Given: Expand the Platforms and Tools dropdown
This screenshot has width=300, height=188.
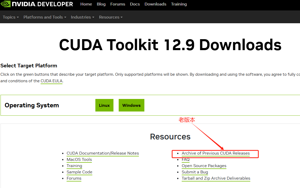Looking at the screenshot, I should click(45, 17).
